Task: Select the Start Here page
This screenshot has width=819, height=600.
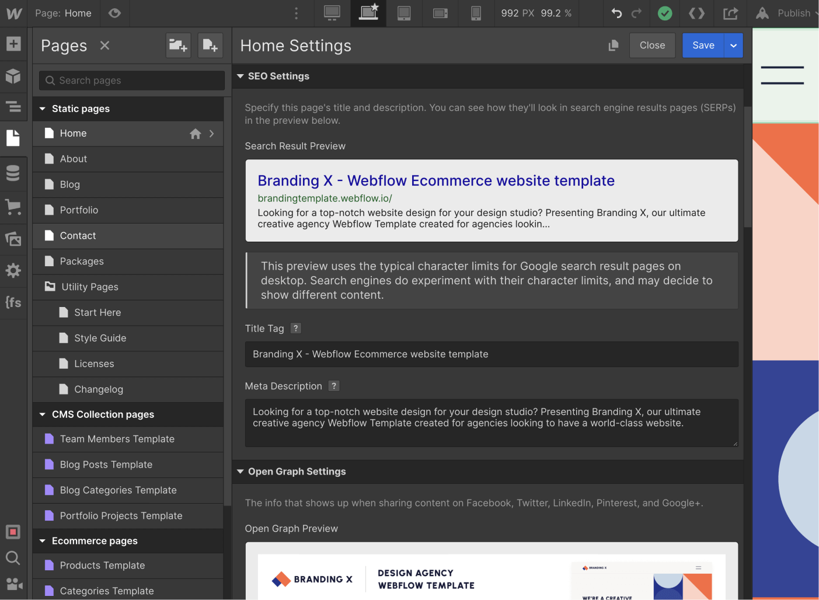Action: (x=128, y=313)
